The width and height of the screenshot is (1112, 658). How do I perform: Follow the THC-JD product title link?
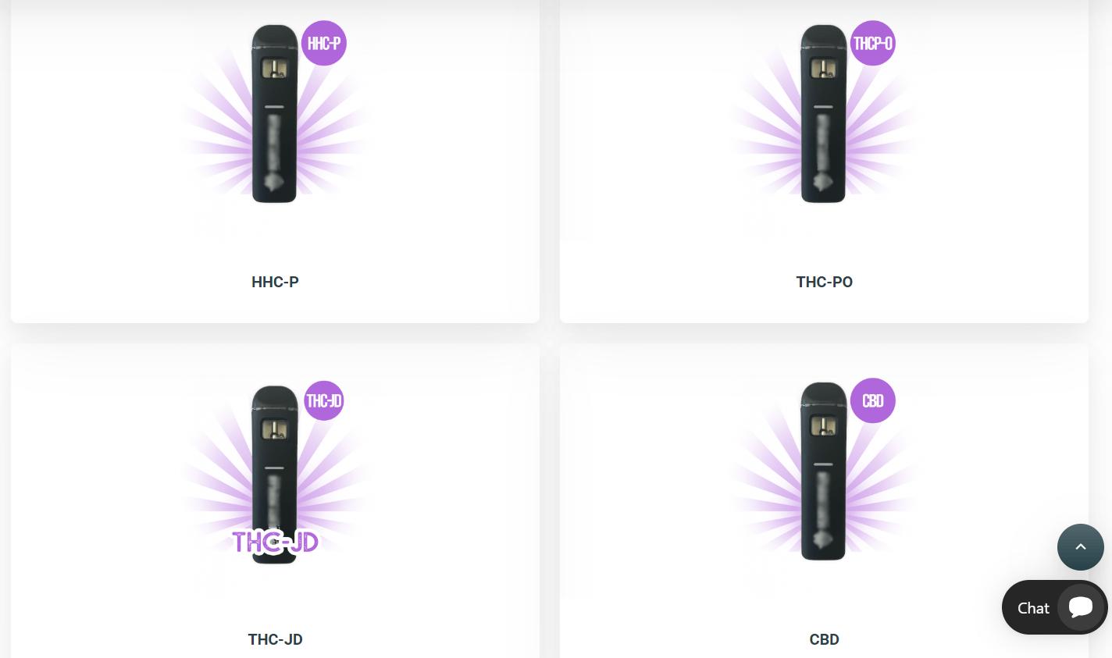point(275,639)
